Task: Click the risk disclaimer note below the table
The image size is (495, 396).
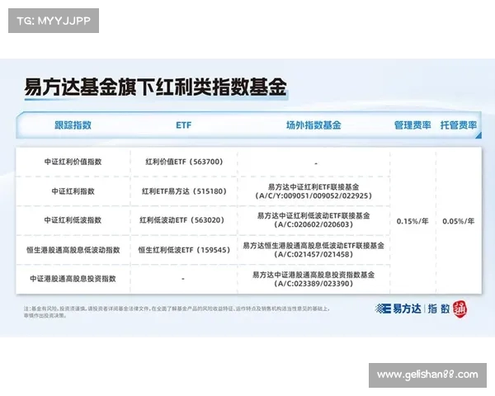Action: [x=177, y=312]
